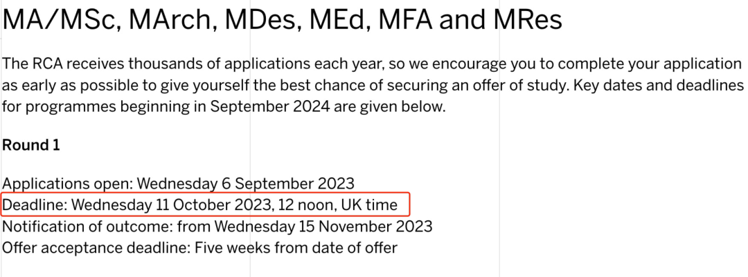Click the 'Applications open' line
748x277 pixels.
pos(179,184)
